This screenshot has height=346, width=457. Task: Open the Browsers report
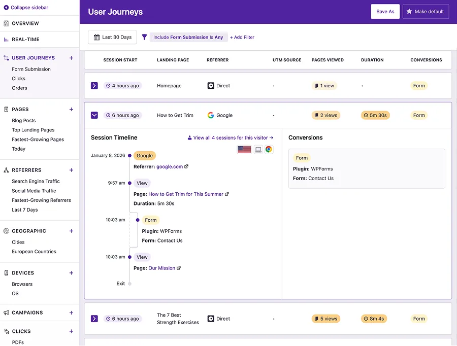coord(22,284)
